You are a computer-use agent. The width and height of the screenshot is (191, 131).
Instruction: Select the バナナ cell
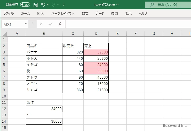(x=44, y=52)
